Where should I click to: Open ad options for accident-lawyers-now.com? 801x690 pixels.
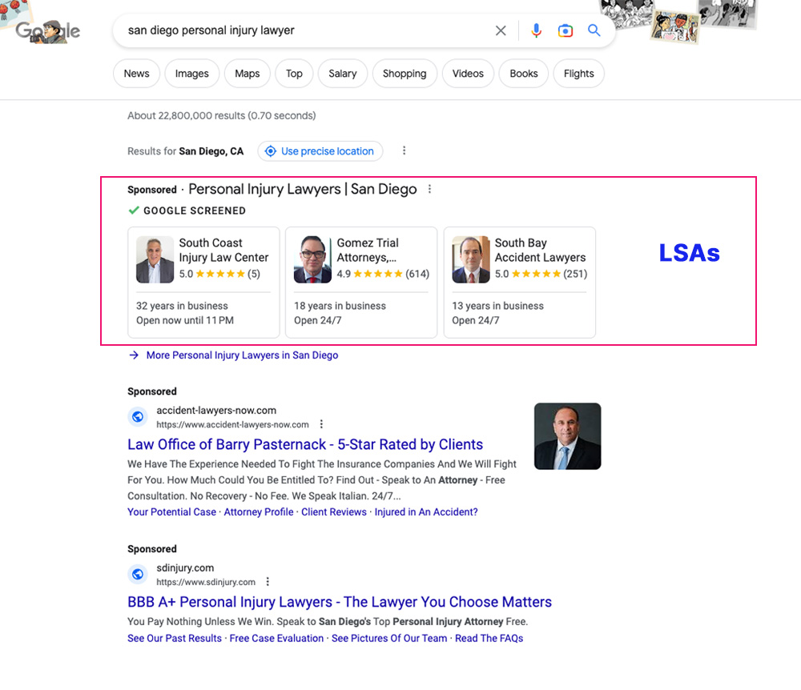point(321,424)
